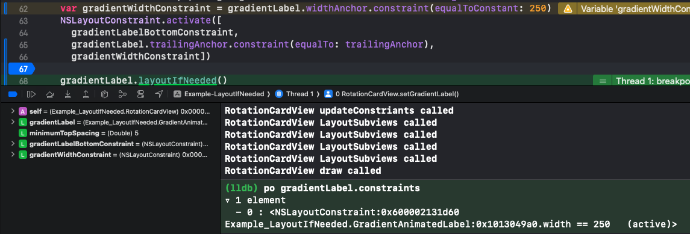Viewport: 690px width, 234px height.
Task: Click the Simulate Location arrow icon
Action: pyautogui.click(x=159, y=94)
